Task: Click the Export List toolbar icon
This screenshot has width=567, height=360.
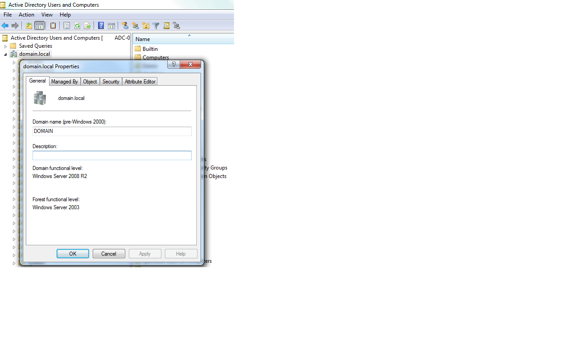Action: pos(87,26)
